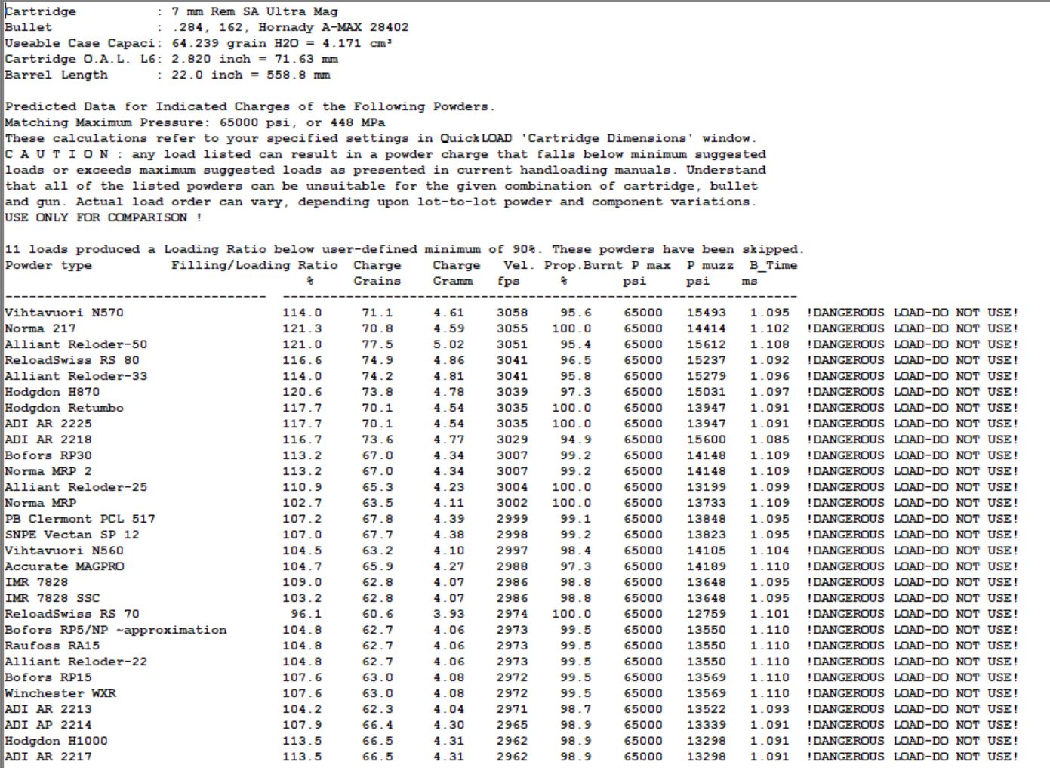The width and height of the screenshot is (1050, 768).
Task: Click the ADI AP 2214 powder name
Action: (x=48, y=725)
